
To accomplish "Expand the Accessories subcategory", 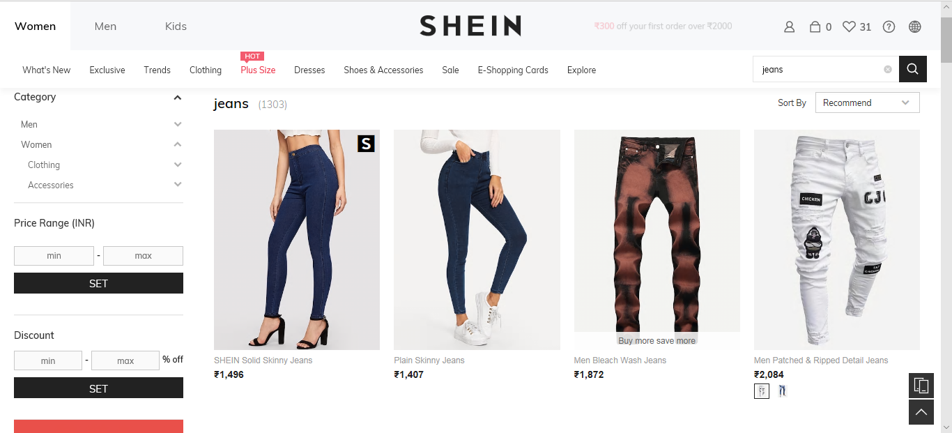I will click(x=178, y=185).
